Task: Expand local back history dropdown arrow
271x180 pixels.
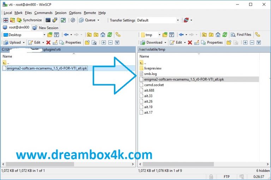Action: coord(71,35)
